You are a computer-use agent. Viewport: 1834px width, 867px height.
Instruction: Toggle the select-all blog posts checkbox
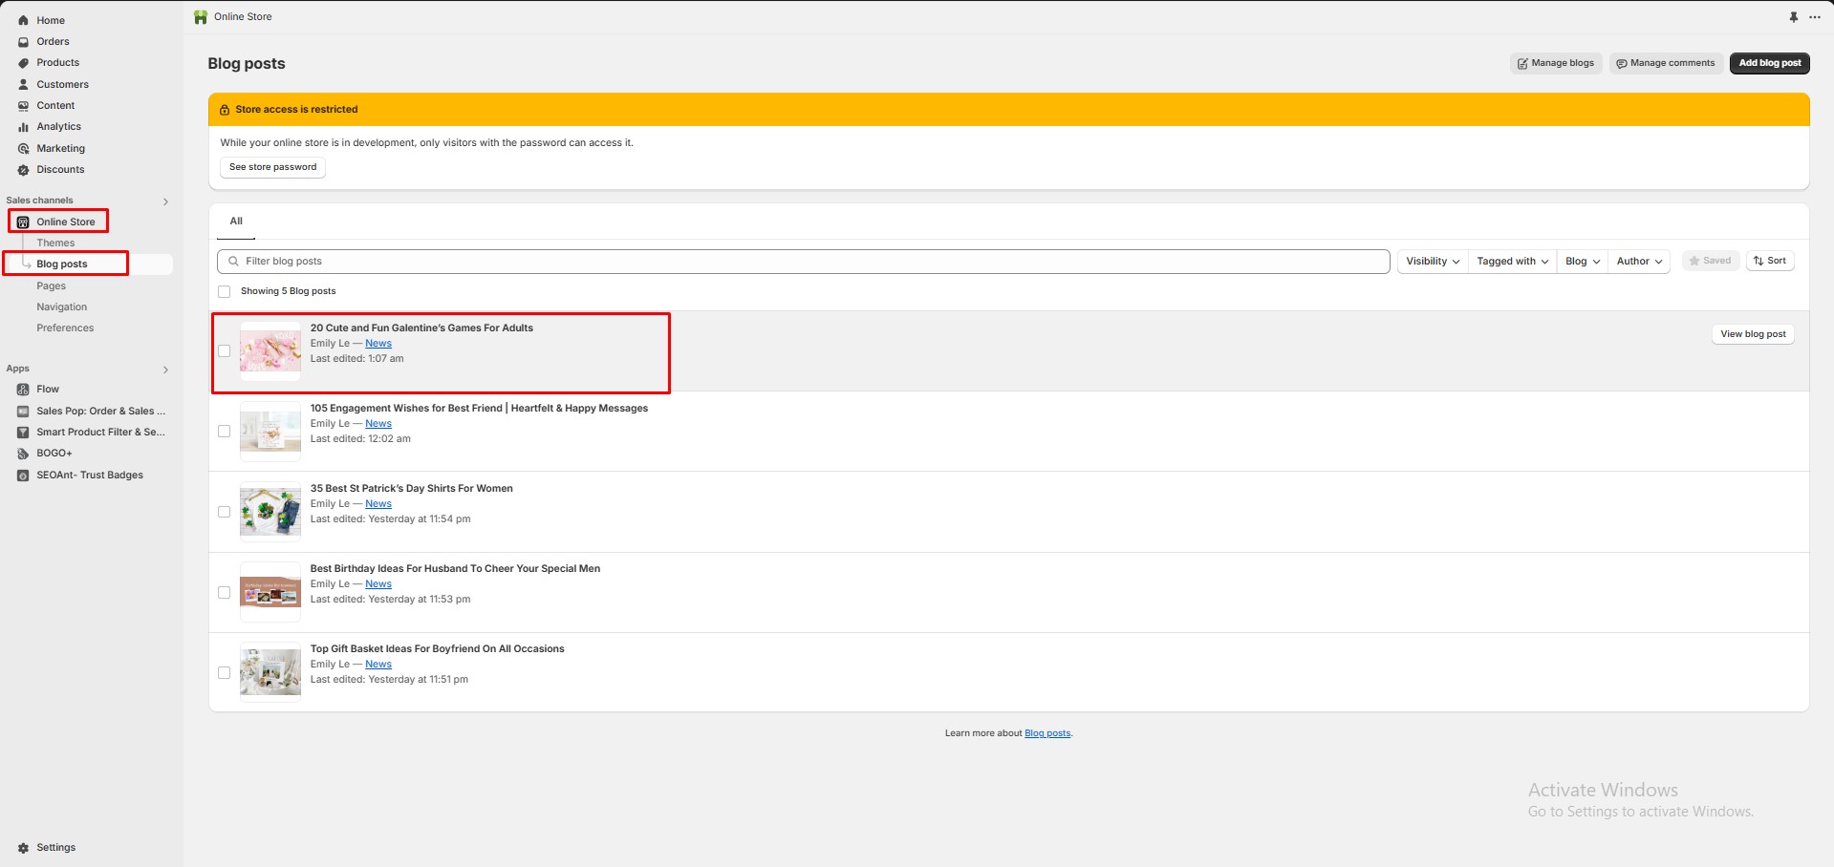(x=225, y=291)
